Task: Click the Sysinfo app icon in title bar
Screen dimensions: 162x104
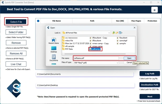Action: click(3, 2)
